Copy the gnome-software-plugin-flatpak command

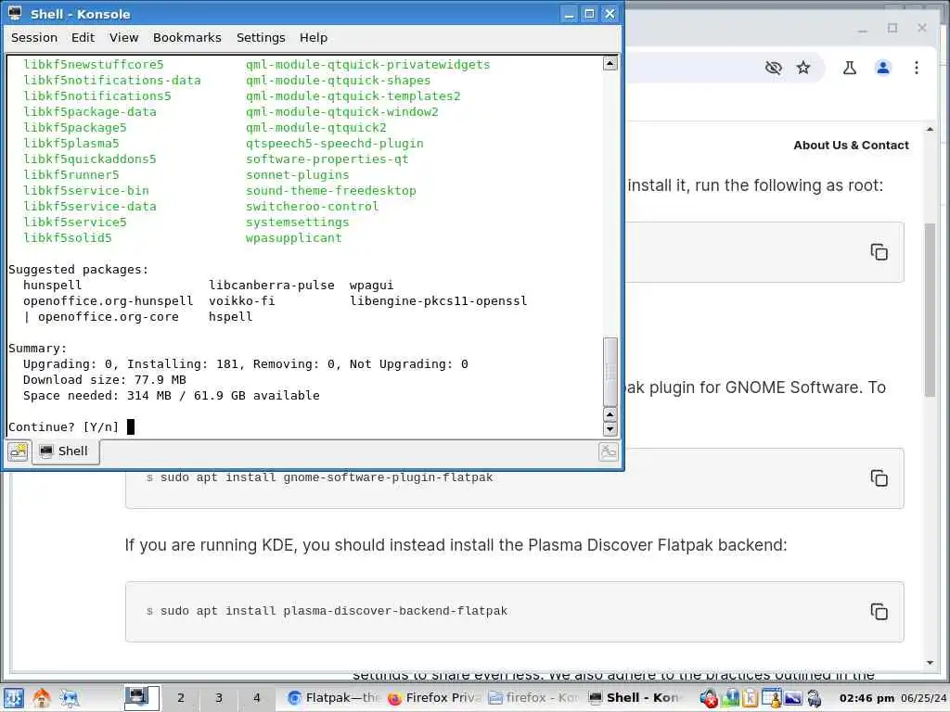[879, 477]
